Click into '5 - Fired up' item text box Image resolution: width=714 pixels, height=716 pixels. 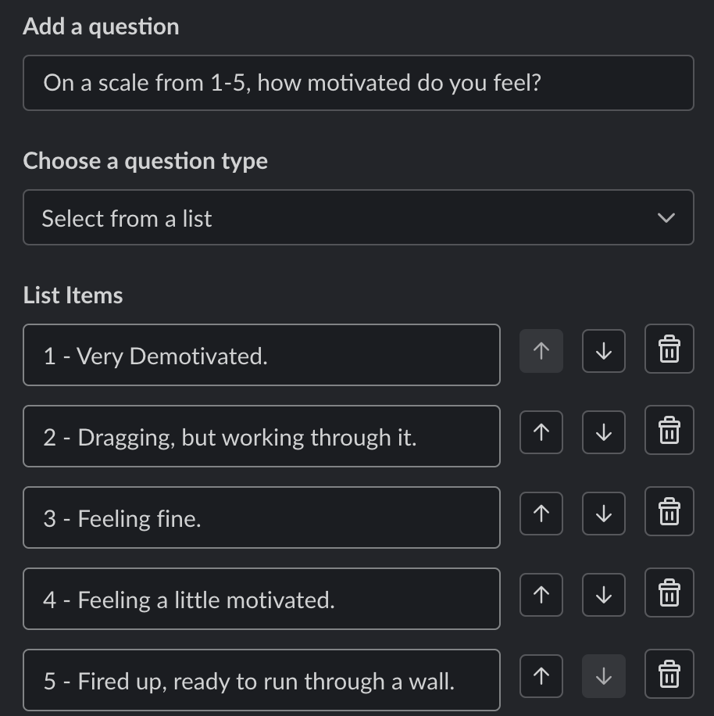tap(261, 680)
